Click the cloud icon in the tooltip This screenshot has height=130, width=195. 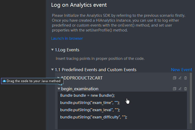4,81
